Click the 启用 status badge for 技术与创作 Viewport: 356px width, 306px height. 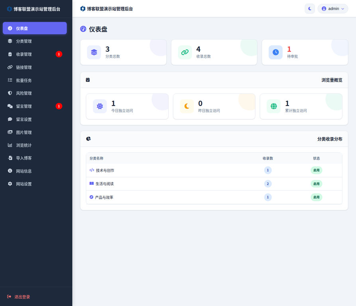click(316, 171)
